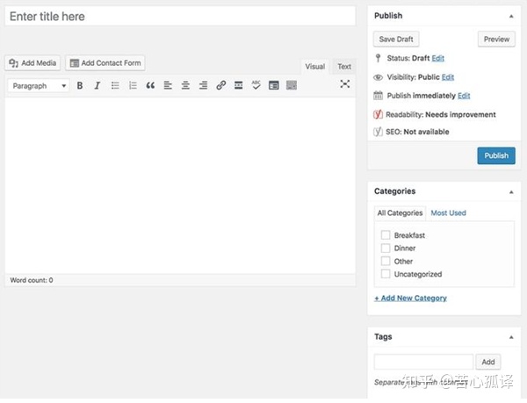Viewport: 527px width, 403px height.
Task: Collapse the Categories panel
Action: [x=511, y=191]
